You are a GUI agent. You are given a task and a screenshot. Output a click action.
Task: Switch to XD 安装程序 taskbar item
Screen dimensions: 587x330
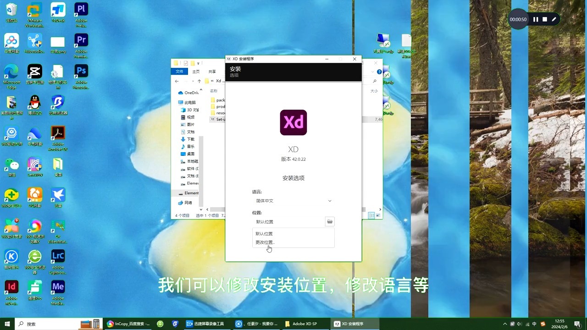pos(354,324)
